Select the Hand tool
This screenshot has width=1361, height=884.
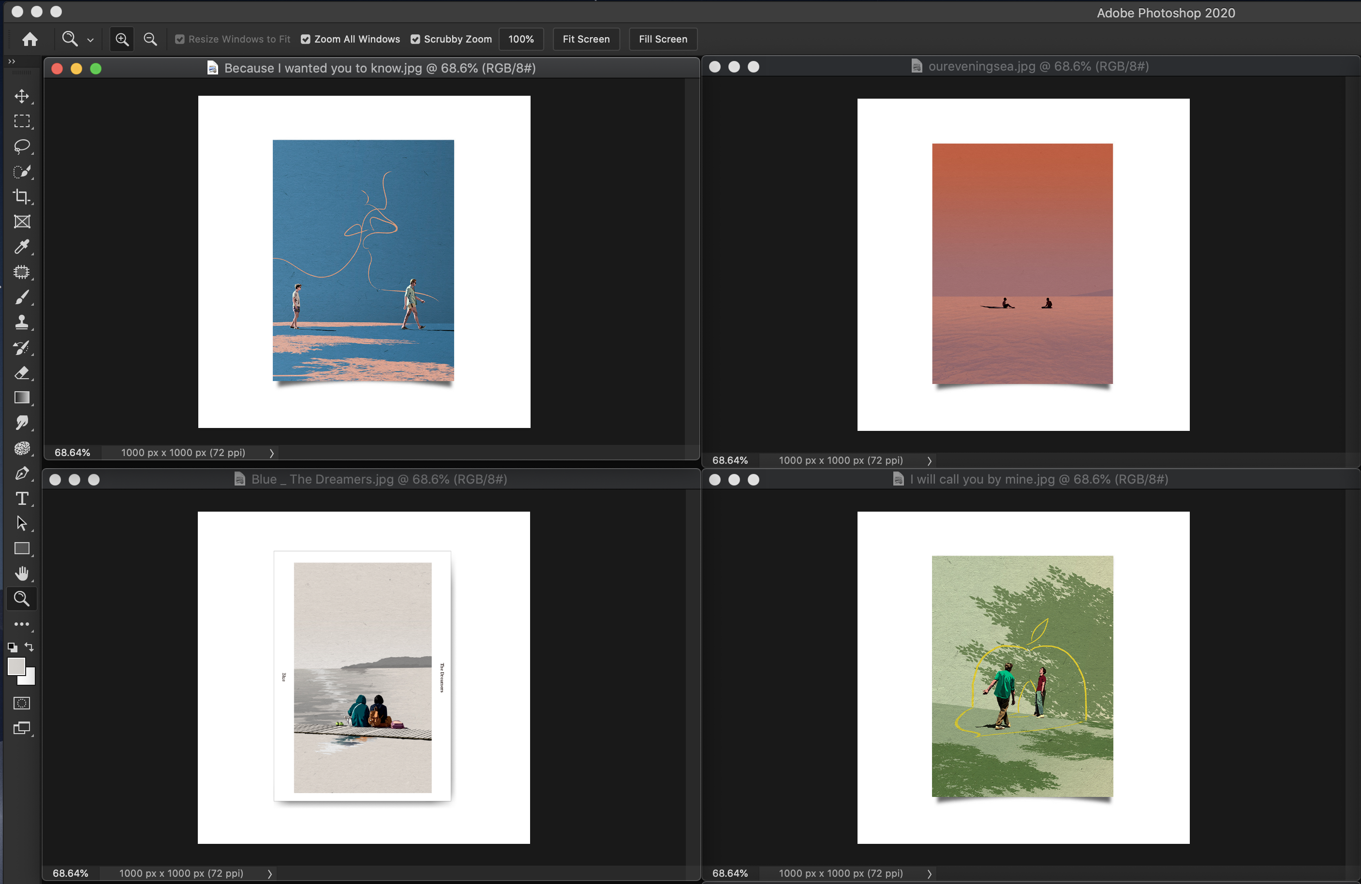tap(22, 574)
